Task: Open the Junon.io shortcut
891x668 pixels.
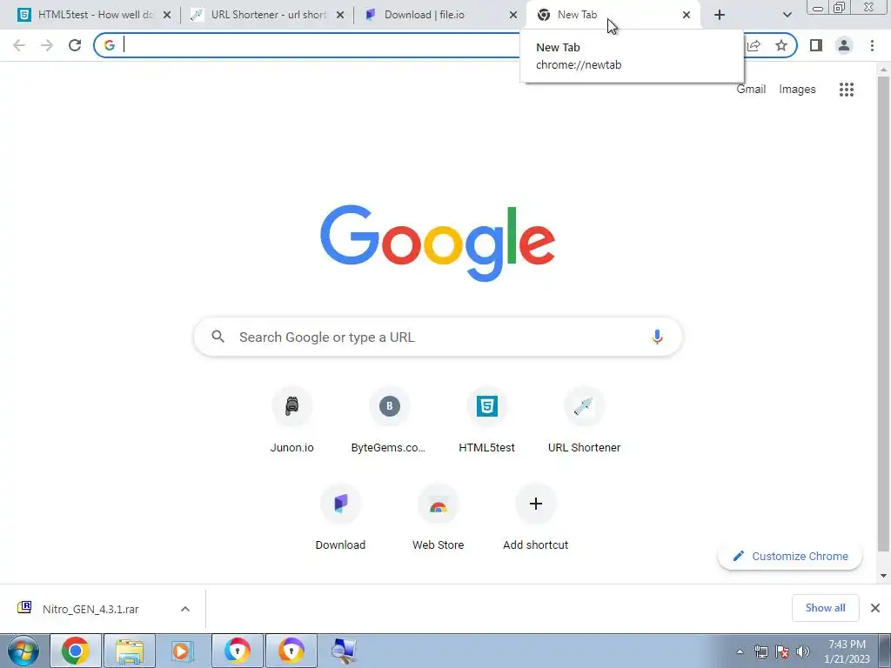Action: point(292,420)
